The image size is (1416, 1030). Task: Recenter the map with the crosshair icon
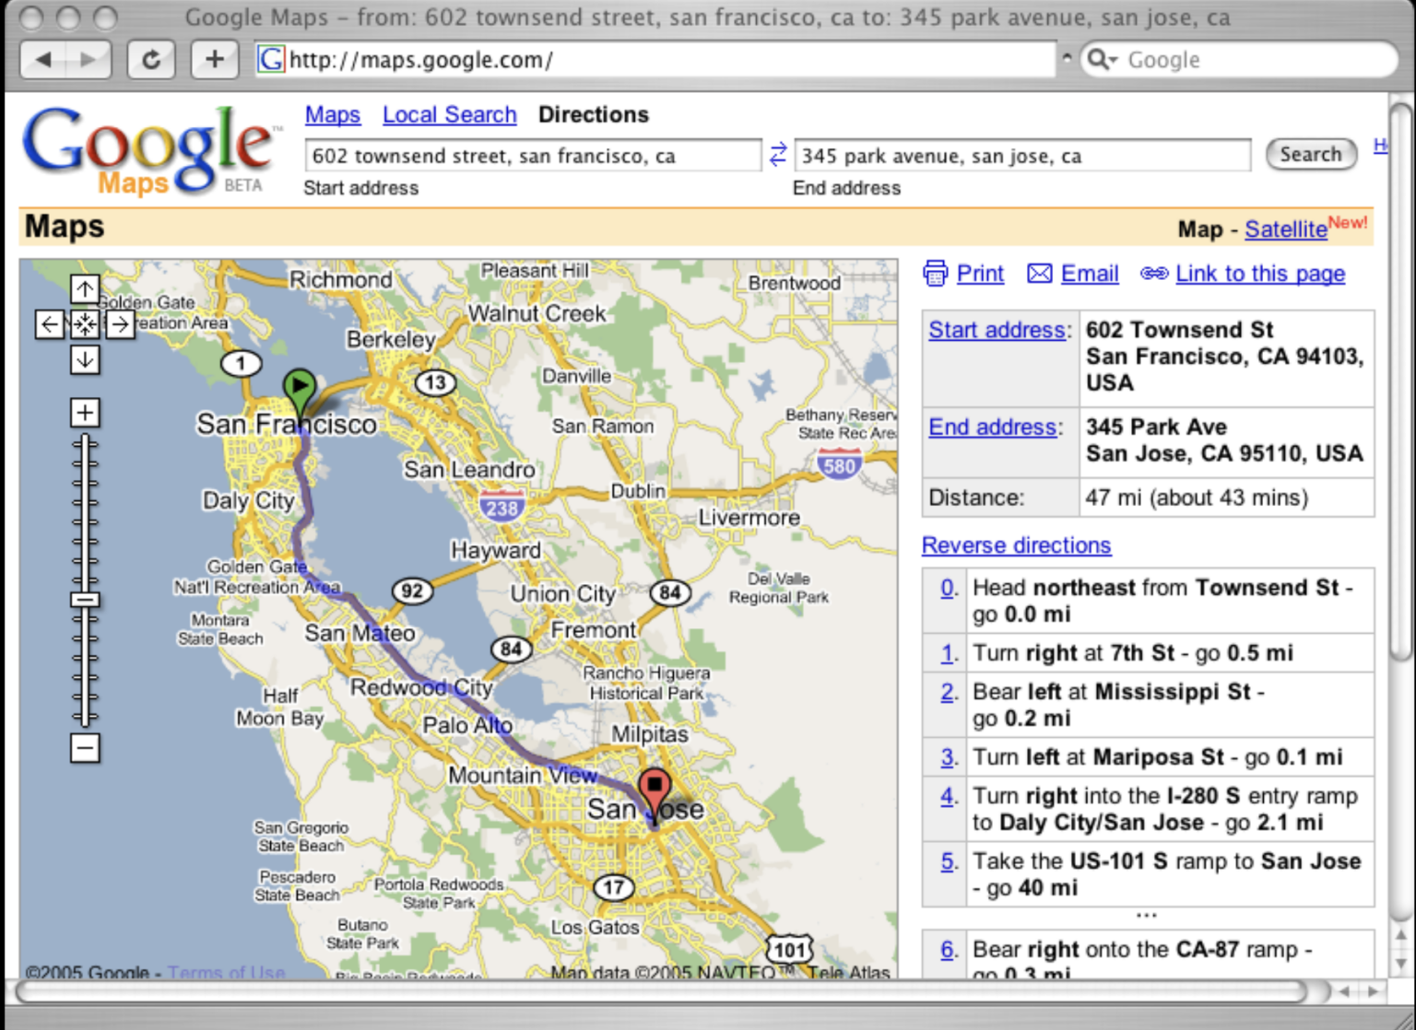(85, 324)
